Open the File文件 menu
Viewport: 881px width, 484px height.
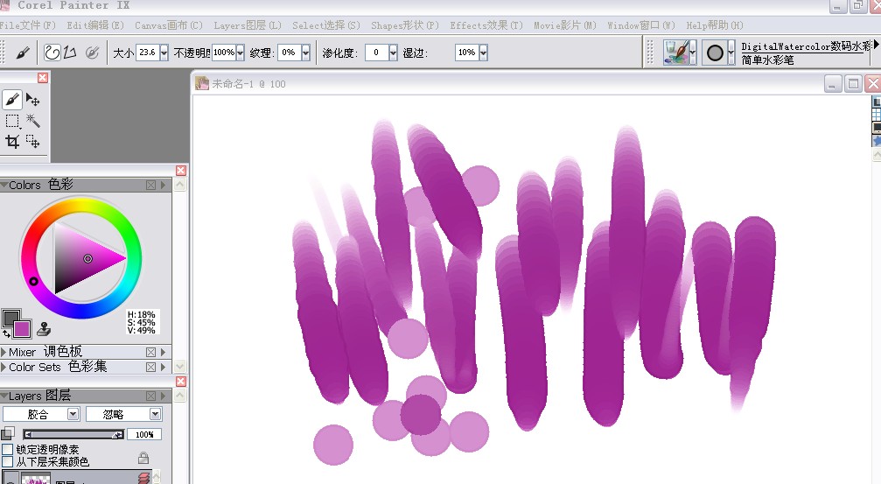pos(27,25)
